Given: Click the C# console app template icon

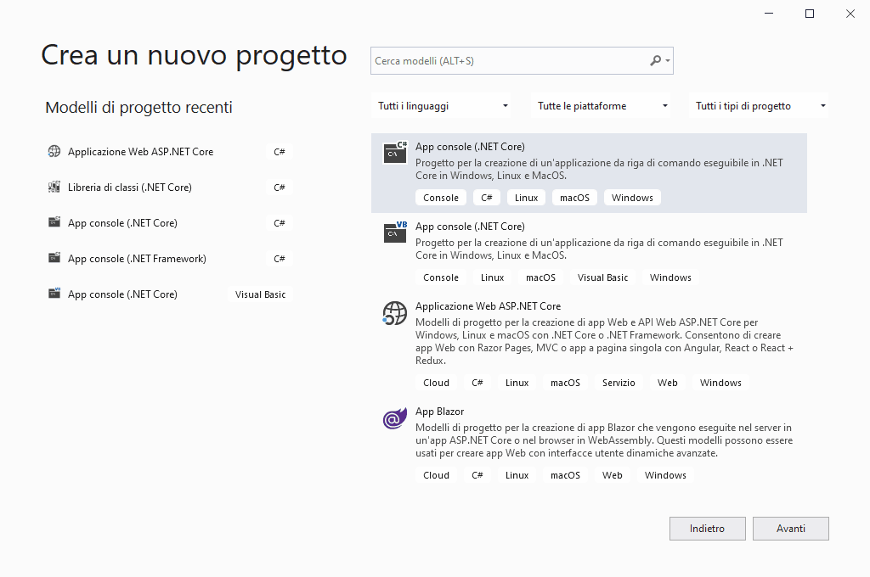Looking at the screenshot, I should 395,153.
